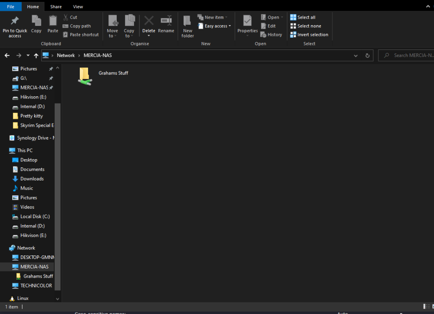Open the address bar history dropdown
Viewport: 434px width, 314px height.
coord(356,56)
